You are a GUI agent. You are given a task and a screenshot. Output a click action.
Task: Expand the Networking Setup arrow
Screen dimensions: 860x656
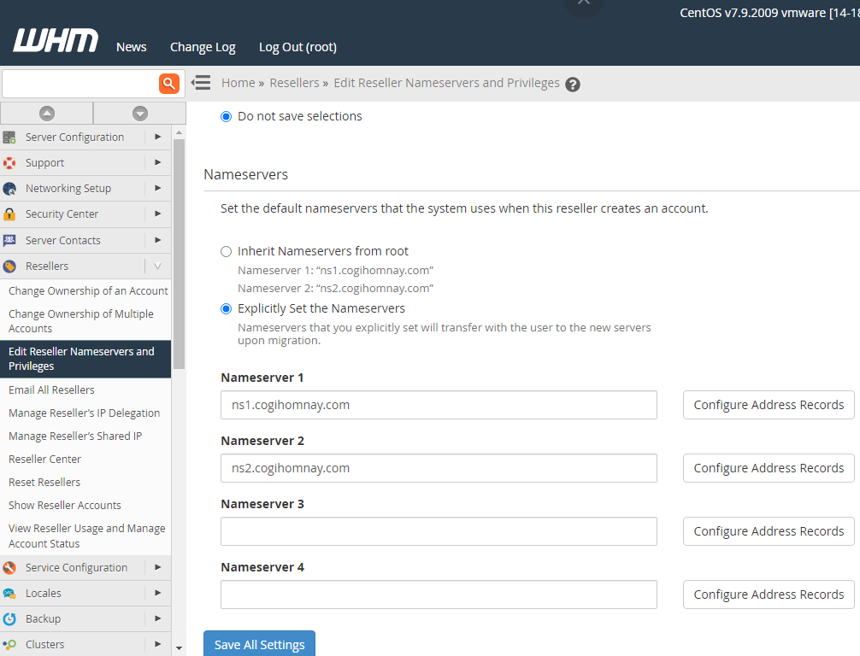click(157, 189)
